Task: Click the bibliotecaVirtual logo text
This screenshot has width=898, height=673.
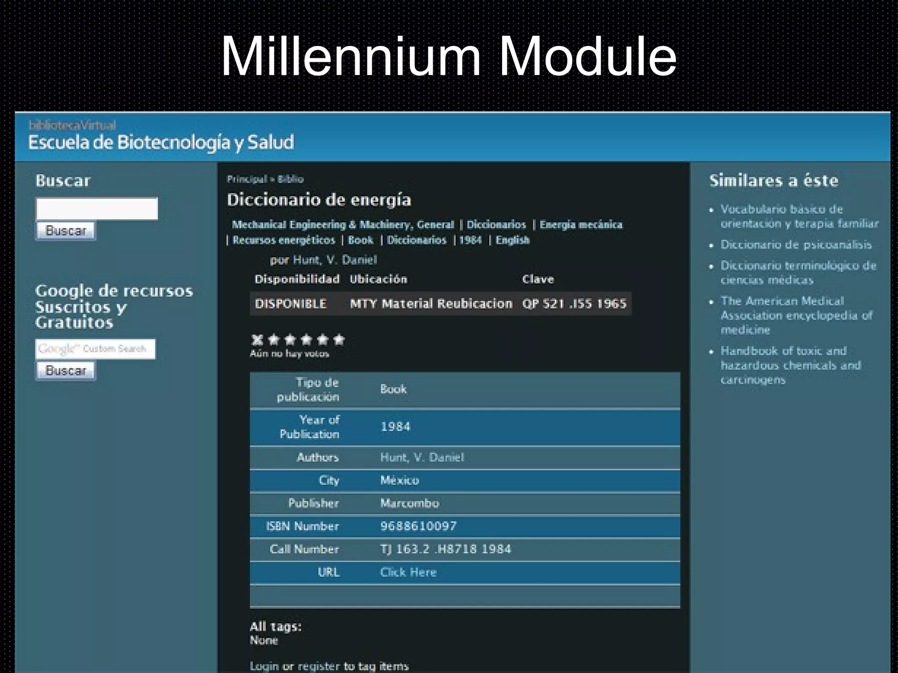Action: click(x=72, y=125)
